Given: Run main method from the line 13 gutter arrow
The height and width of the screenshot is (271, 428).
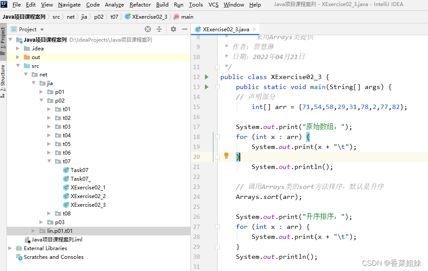Looking at the screenshot, I should coord(207,87).
